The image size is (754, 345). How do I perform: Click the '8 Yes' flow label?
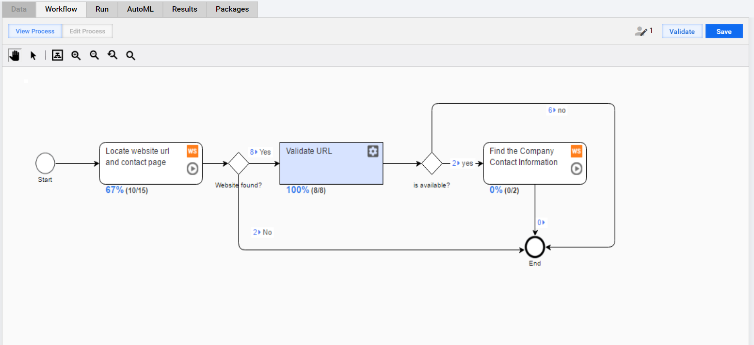click(x=260, y=152)
